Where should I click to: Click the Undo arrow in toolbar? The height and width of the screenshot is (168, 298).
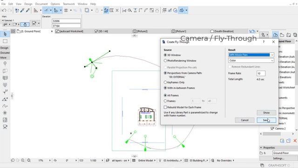click(x=4, y=10)
